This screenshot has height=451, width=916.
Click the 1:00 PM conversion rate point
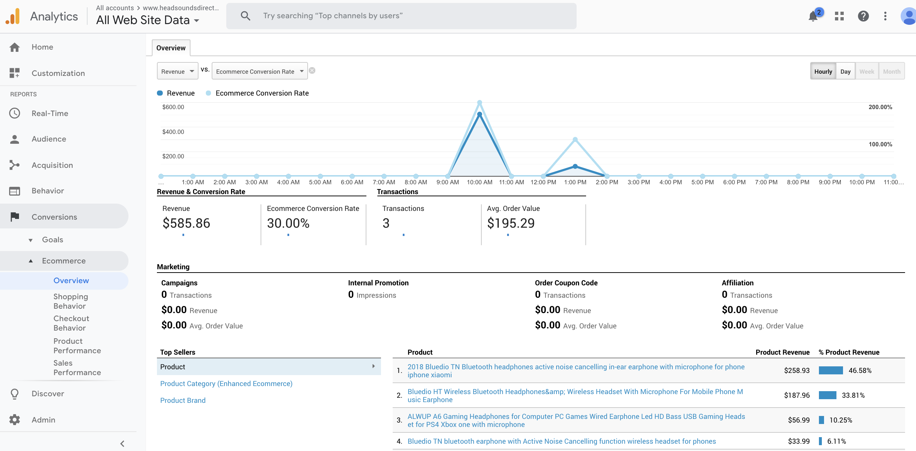click(x=575, y=139)
